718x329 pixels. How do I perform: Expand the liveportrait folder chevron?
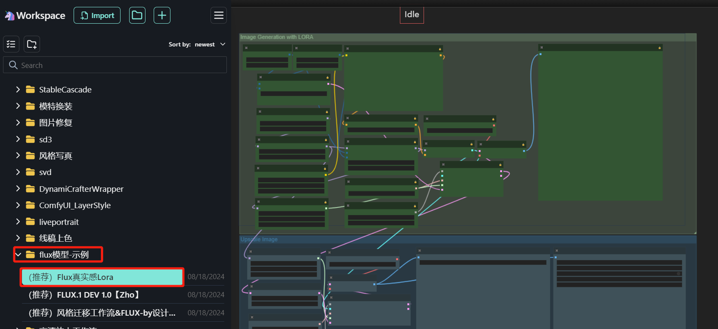[18, 221]
